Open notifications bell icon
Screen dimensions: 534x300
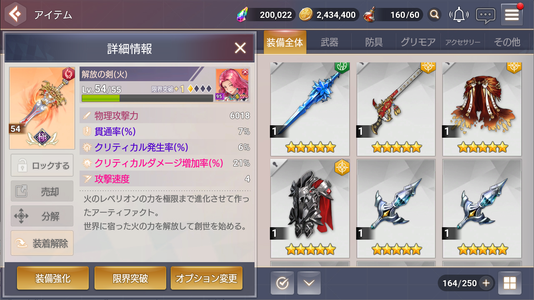[459, 15]
